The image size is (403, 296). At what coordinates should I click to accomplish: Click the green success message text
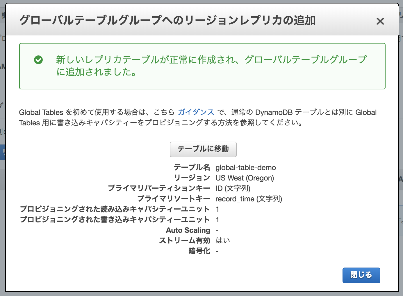[211, 66]
